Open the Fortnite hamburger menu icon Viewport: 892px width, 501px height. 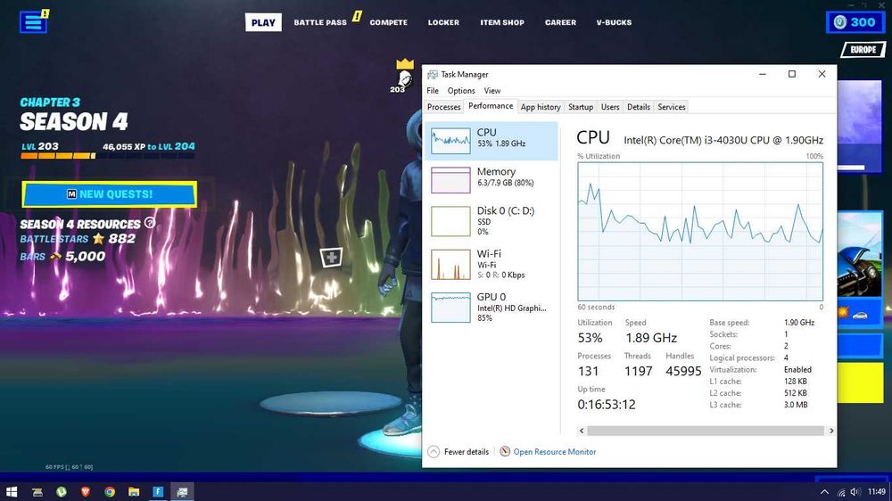[x=33, y=23]
